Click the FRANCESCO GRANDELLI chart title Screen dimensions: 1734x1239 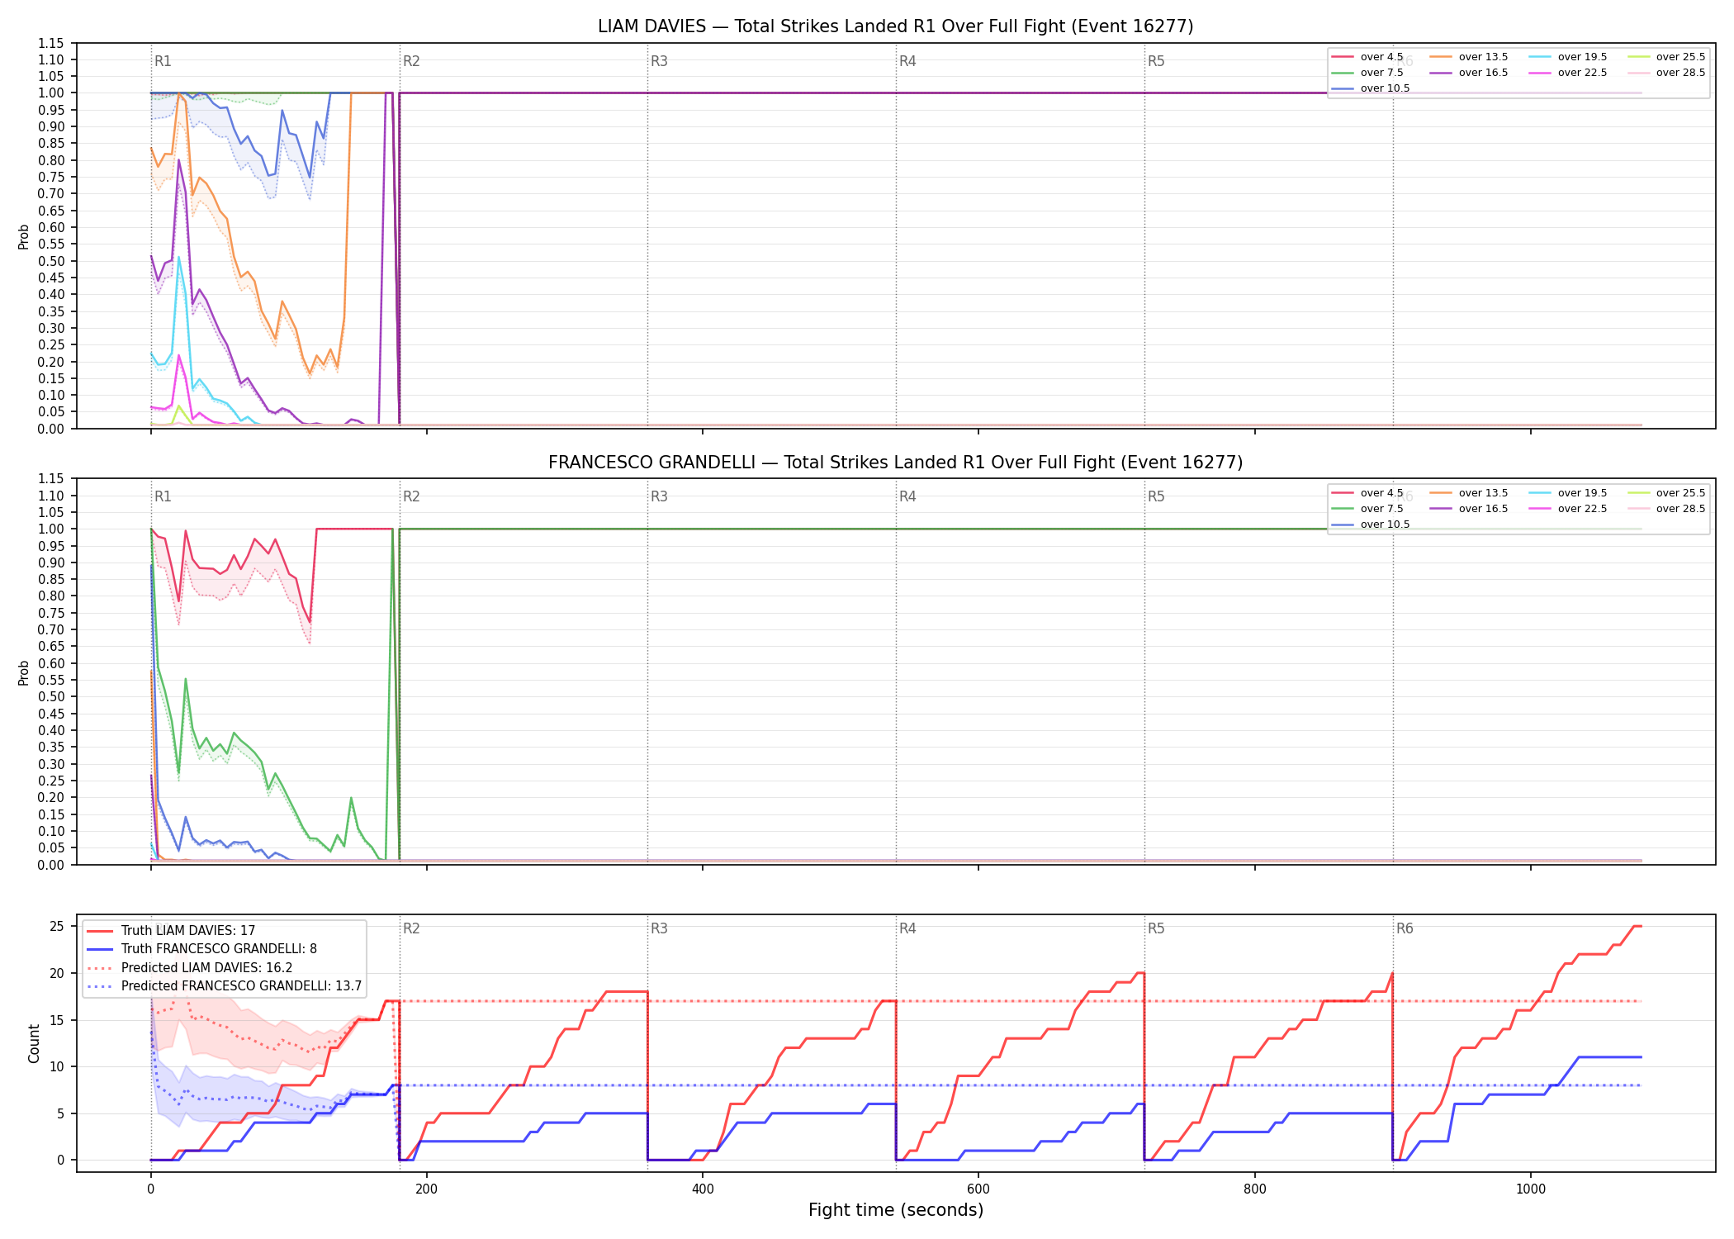coord(895,463)
